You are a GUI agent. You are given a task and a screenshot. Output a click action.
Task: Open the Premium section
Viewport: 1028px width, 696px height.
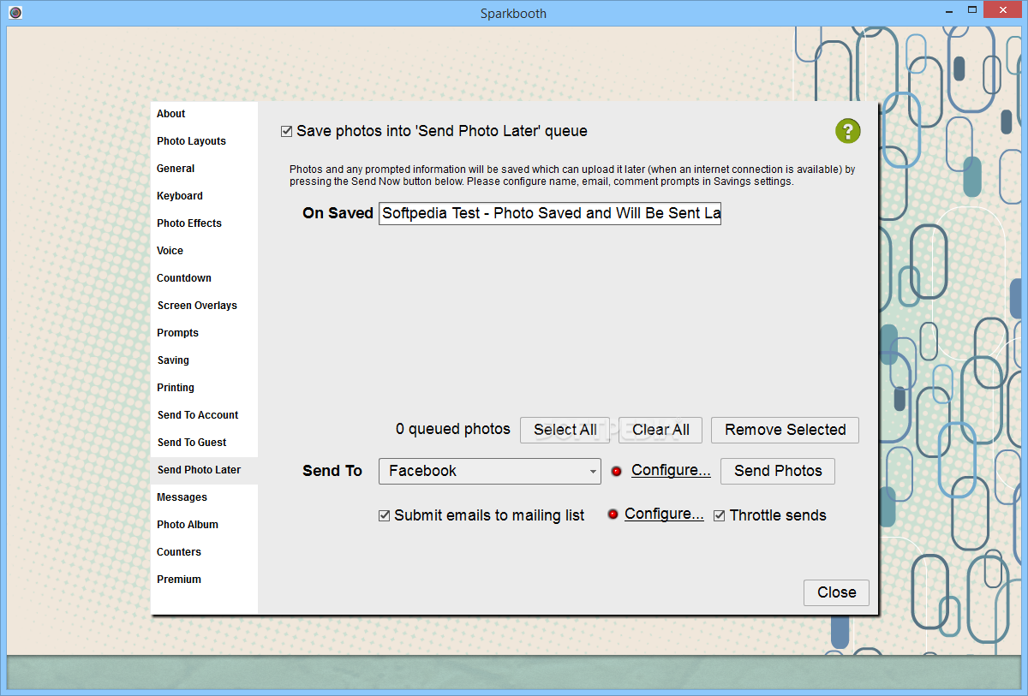tap(205, 580)
